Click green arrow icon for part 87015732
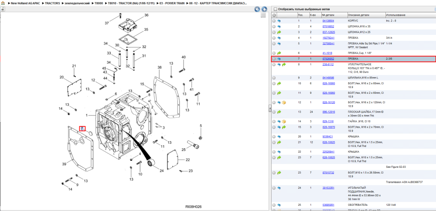Viewport: 436px width, 211px height. click(279, 173)
